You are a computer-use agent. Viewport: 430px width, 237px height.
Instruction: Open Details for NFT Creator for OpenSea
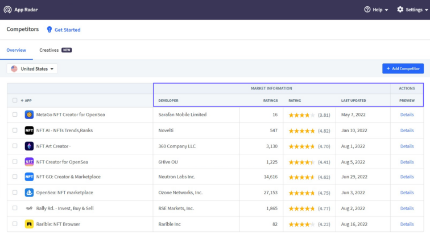407,162
